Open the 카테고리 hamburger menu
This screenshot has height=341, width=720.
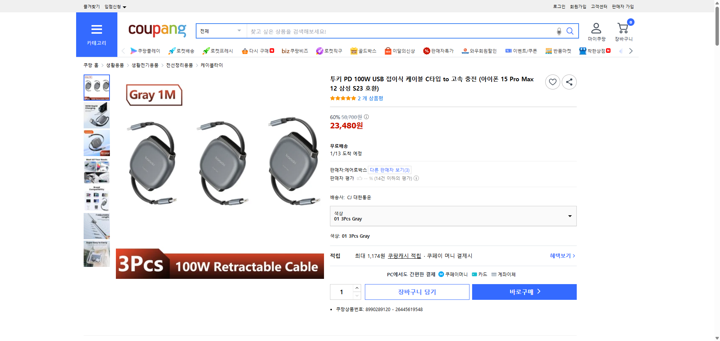tap(96, 29)
